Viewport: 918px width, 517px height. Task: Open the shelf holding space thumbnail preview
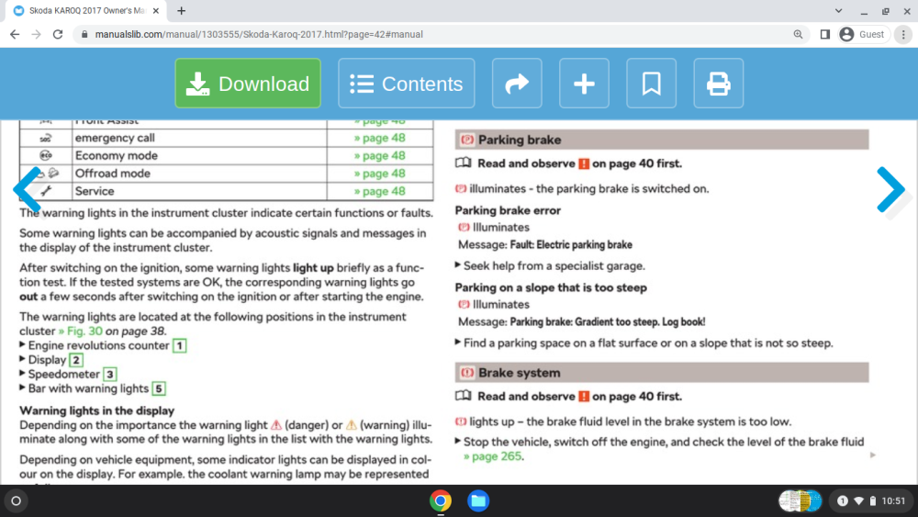(x=800, y=500)
